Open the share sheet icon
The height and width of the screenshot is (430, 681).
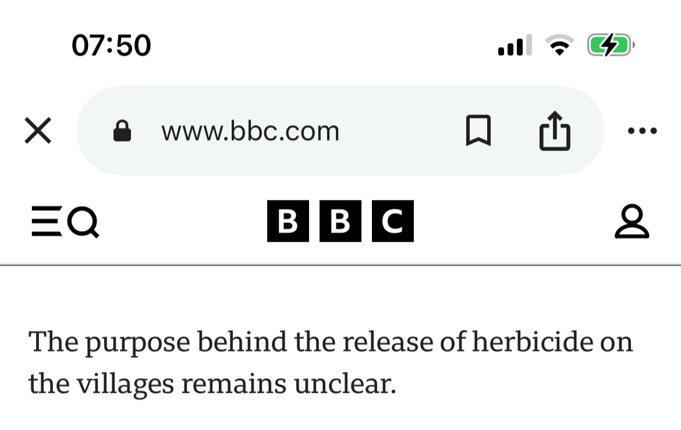click(555, 130)
